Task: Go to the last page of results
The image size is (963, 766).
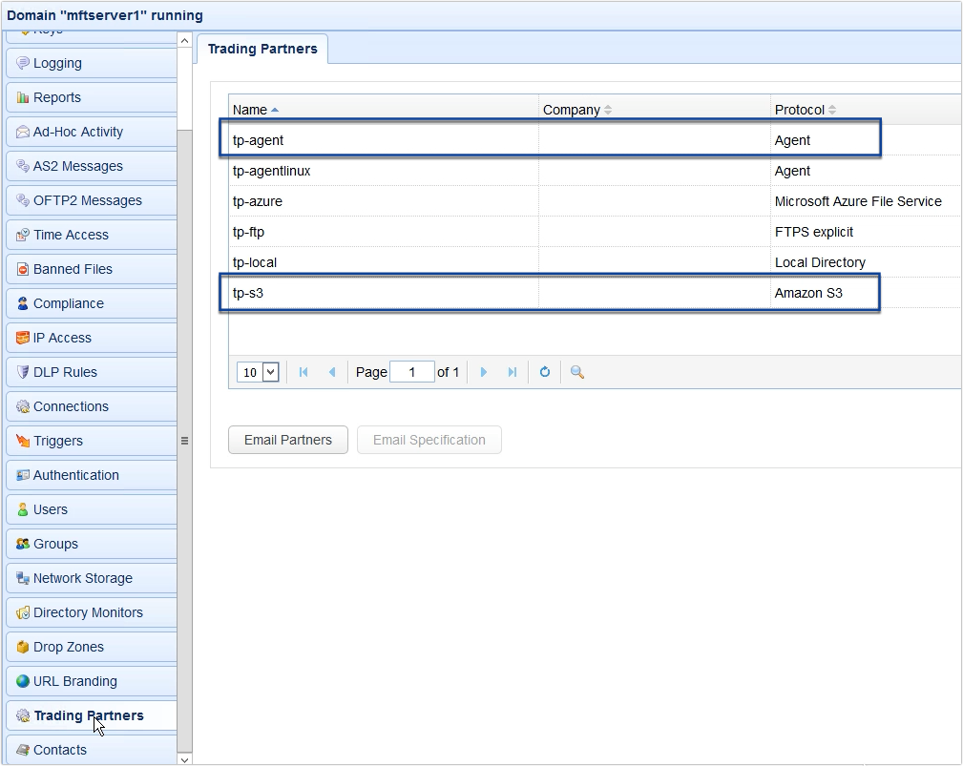Action: click(x=513, y=372)
